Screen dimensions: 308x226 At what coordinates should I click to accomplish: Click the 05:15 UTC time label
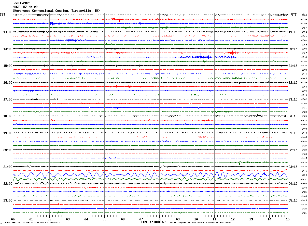tap(293, 200)
